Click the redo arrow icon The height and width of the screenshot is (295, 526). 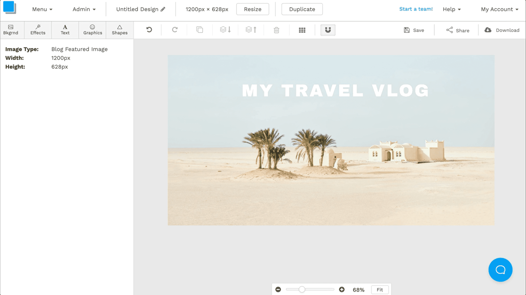point(175,30)
